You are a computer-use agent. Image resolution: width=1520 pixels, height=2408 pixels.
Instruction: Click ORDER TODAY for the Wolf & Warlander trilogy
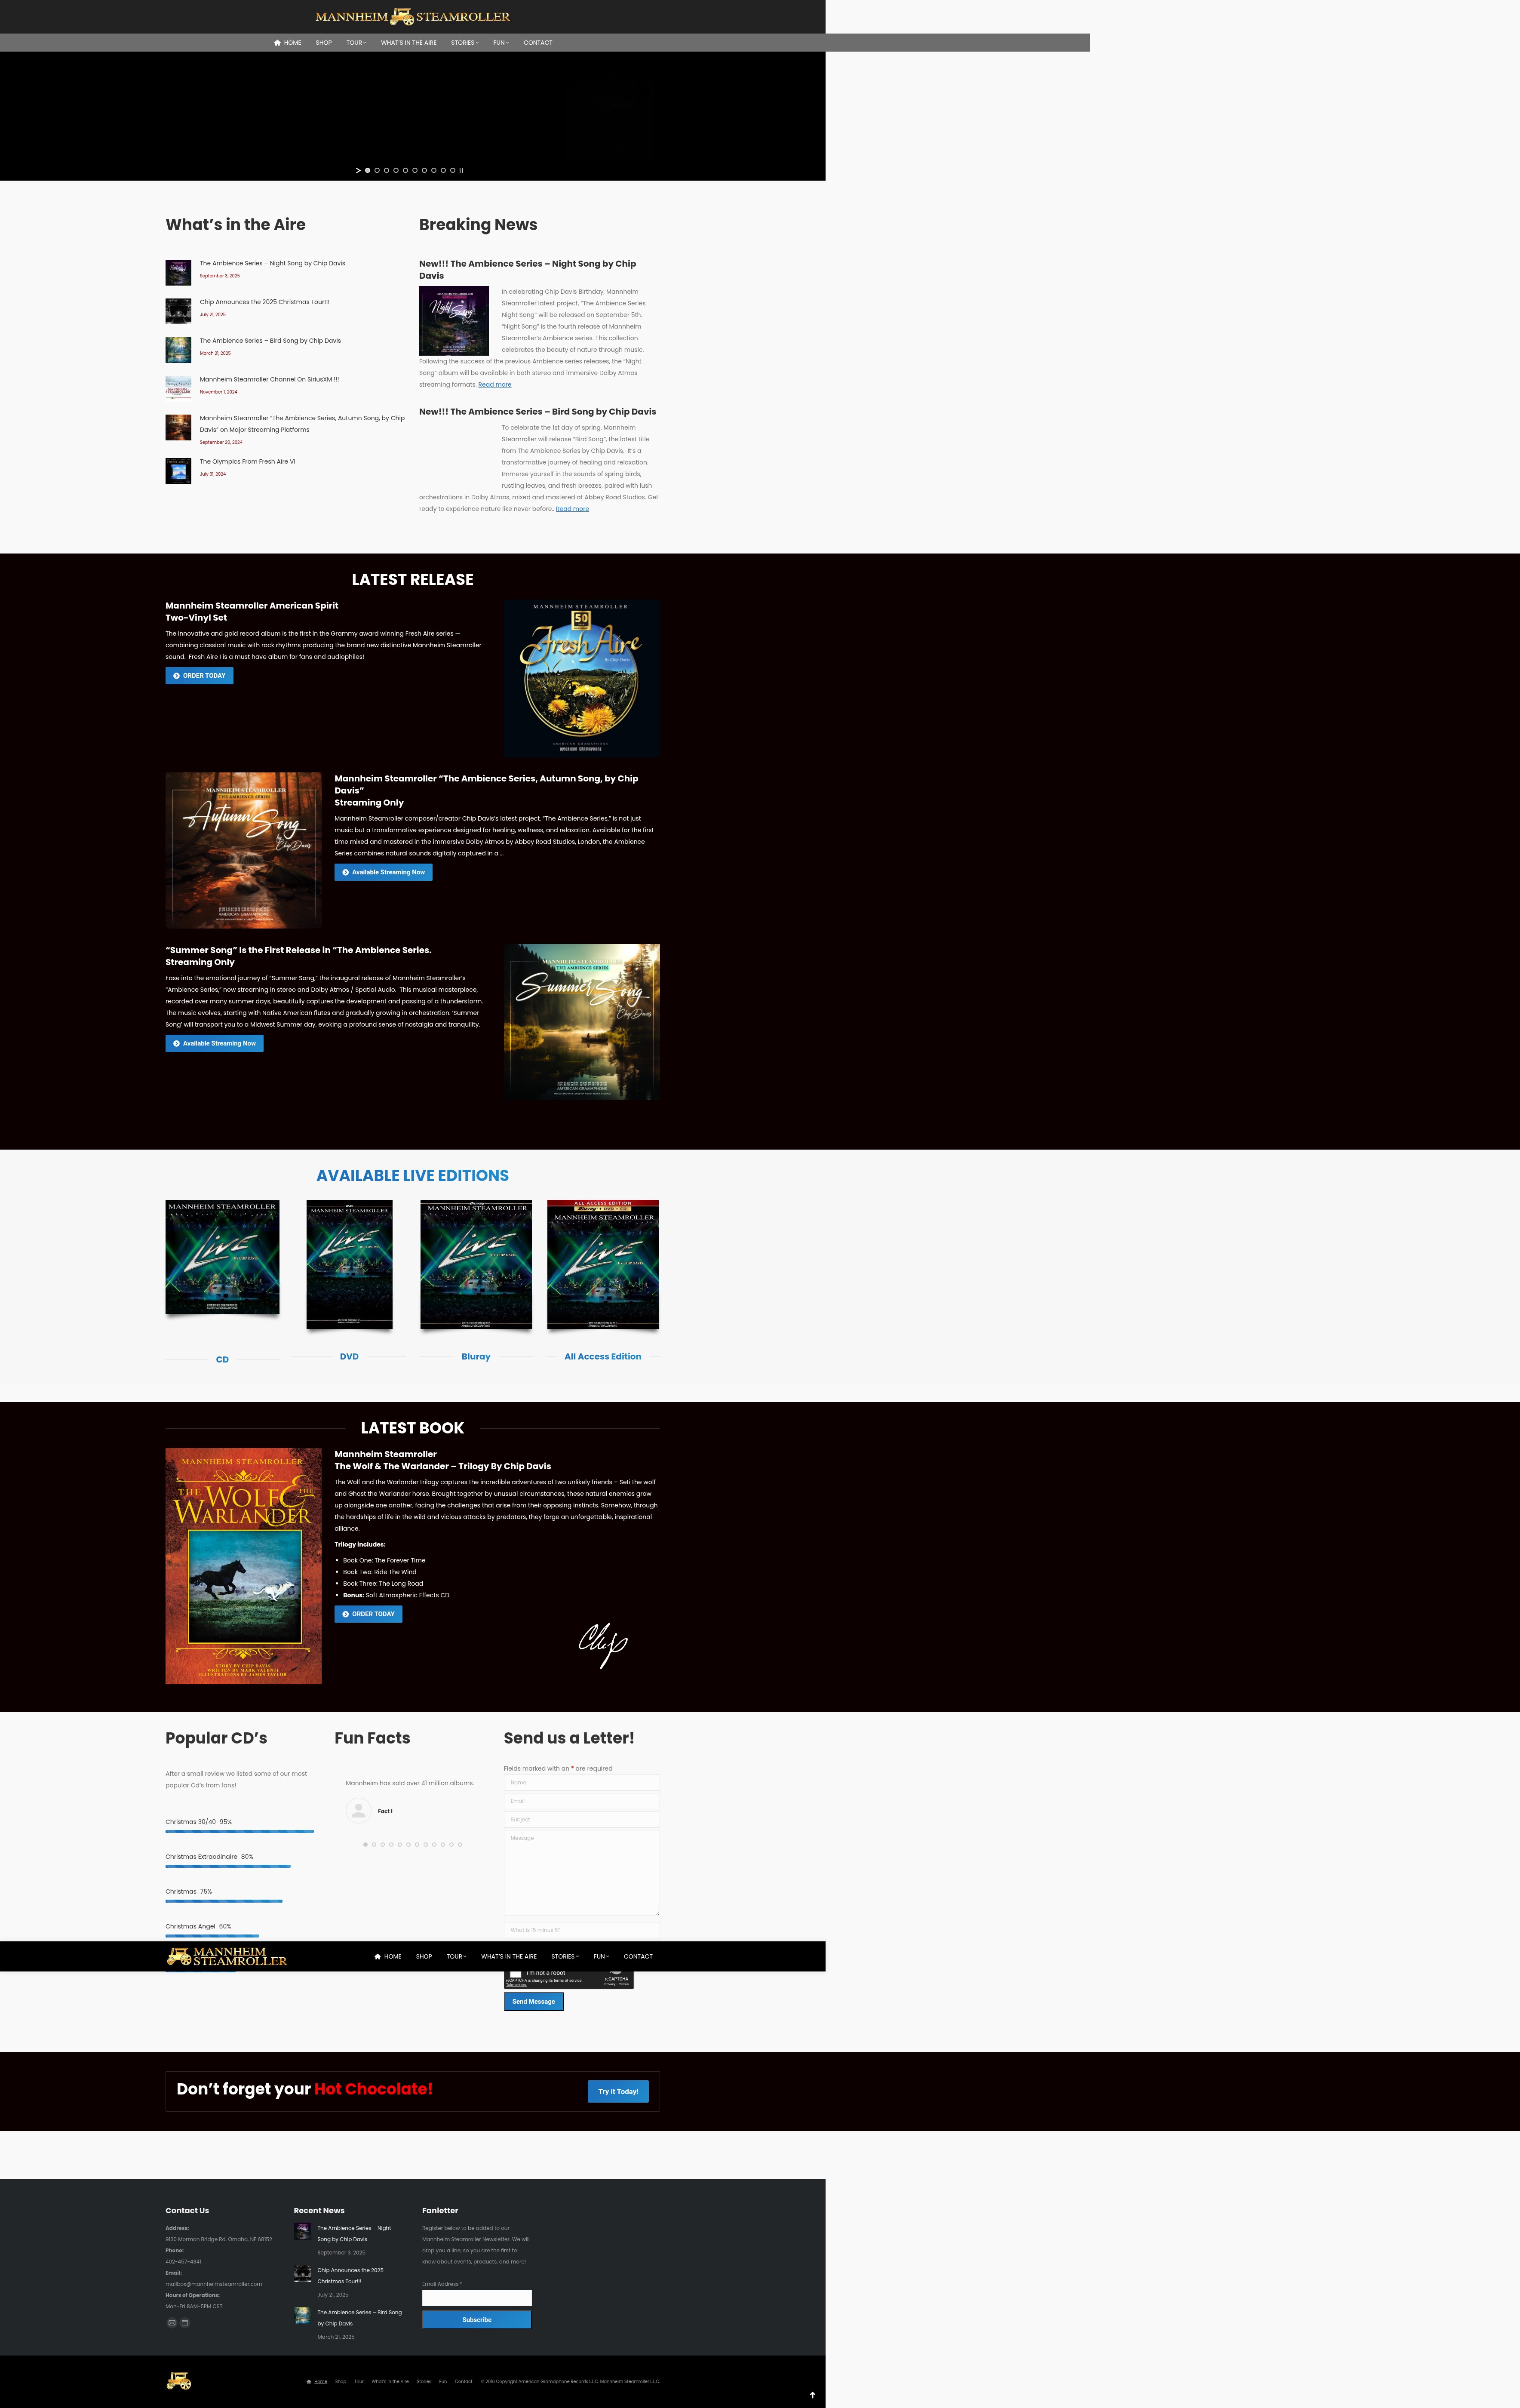pyautogui.click(x=368, y=1614)
